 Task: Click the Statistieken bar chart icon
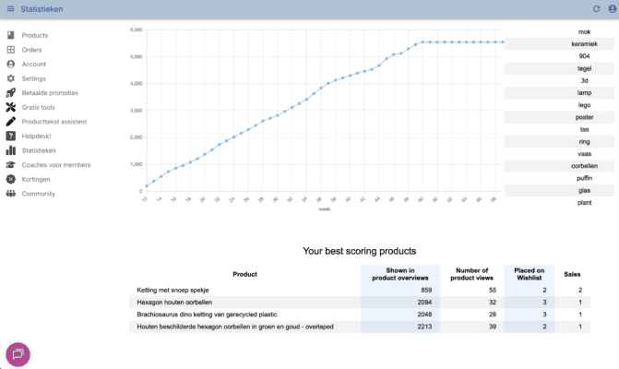(x=11, y=150)
